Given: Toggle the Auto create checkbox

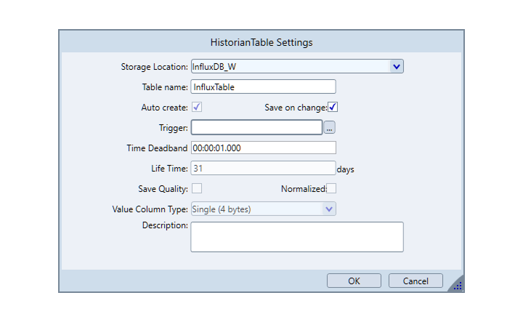Looking at the screenshot, I should (x=197, y=107).
